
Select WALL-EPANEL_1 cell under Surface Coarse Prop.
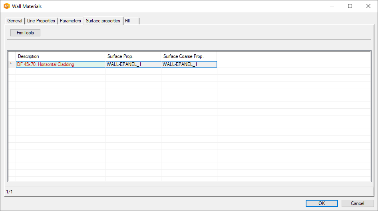(189, 64)
